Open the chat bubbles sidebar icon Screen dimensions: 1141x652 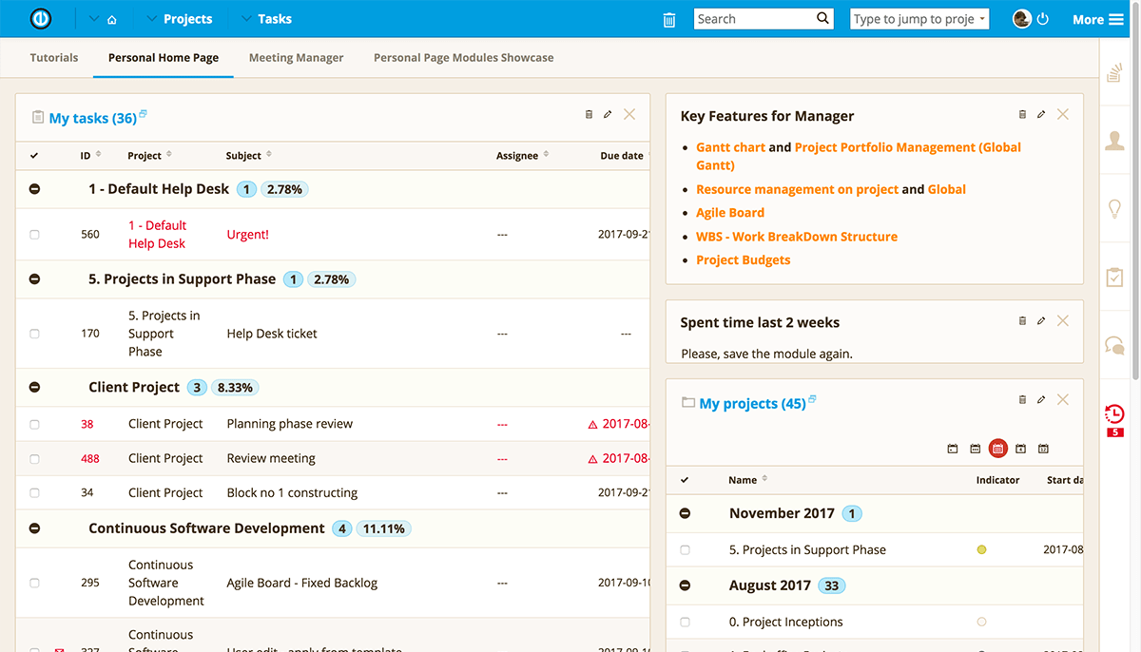[1114, 345]
